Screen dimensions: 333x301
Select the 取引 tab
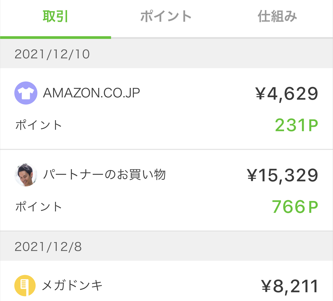pos(55,17)
